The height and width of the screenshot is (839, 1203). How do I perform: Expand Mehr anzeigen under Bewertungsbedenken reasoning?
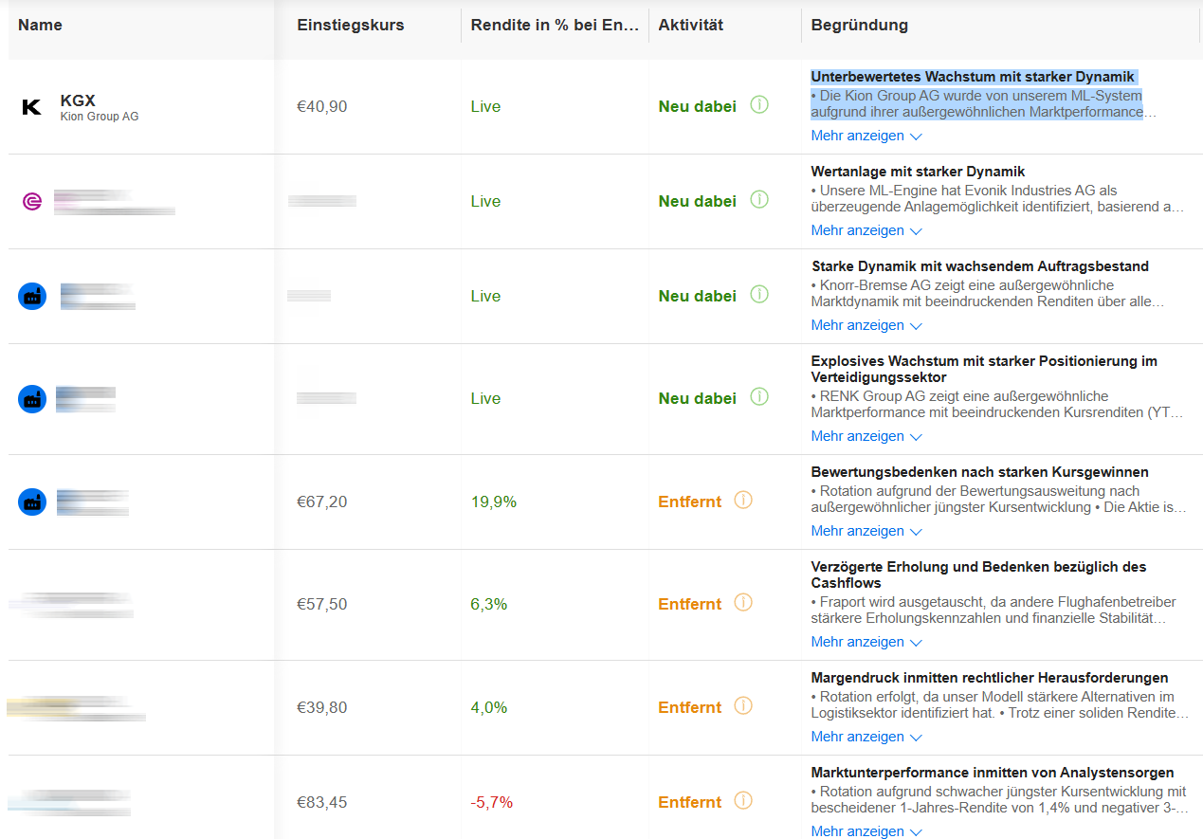coord(866,531)
